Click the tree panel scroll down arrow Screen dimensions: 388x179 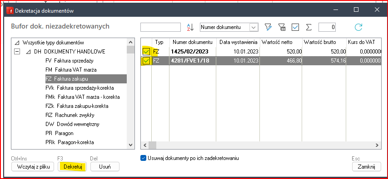(131, 145)
